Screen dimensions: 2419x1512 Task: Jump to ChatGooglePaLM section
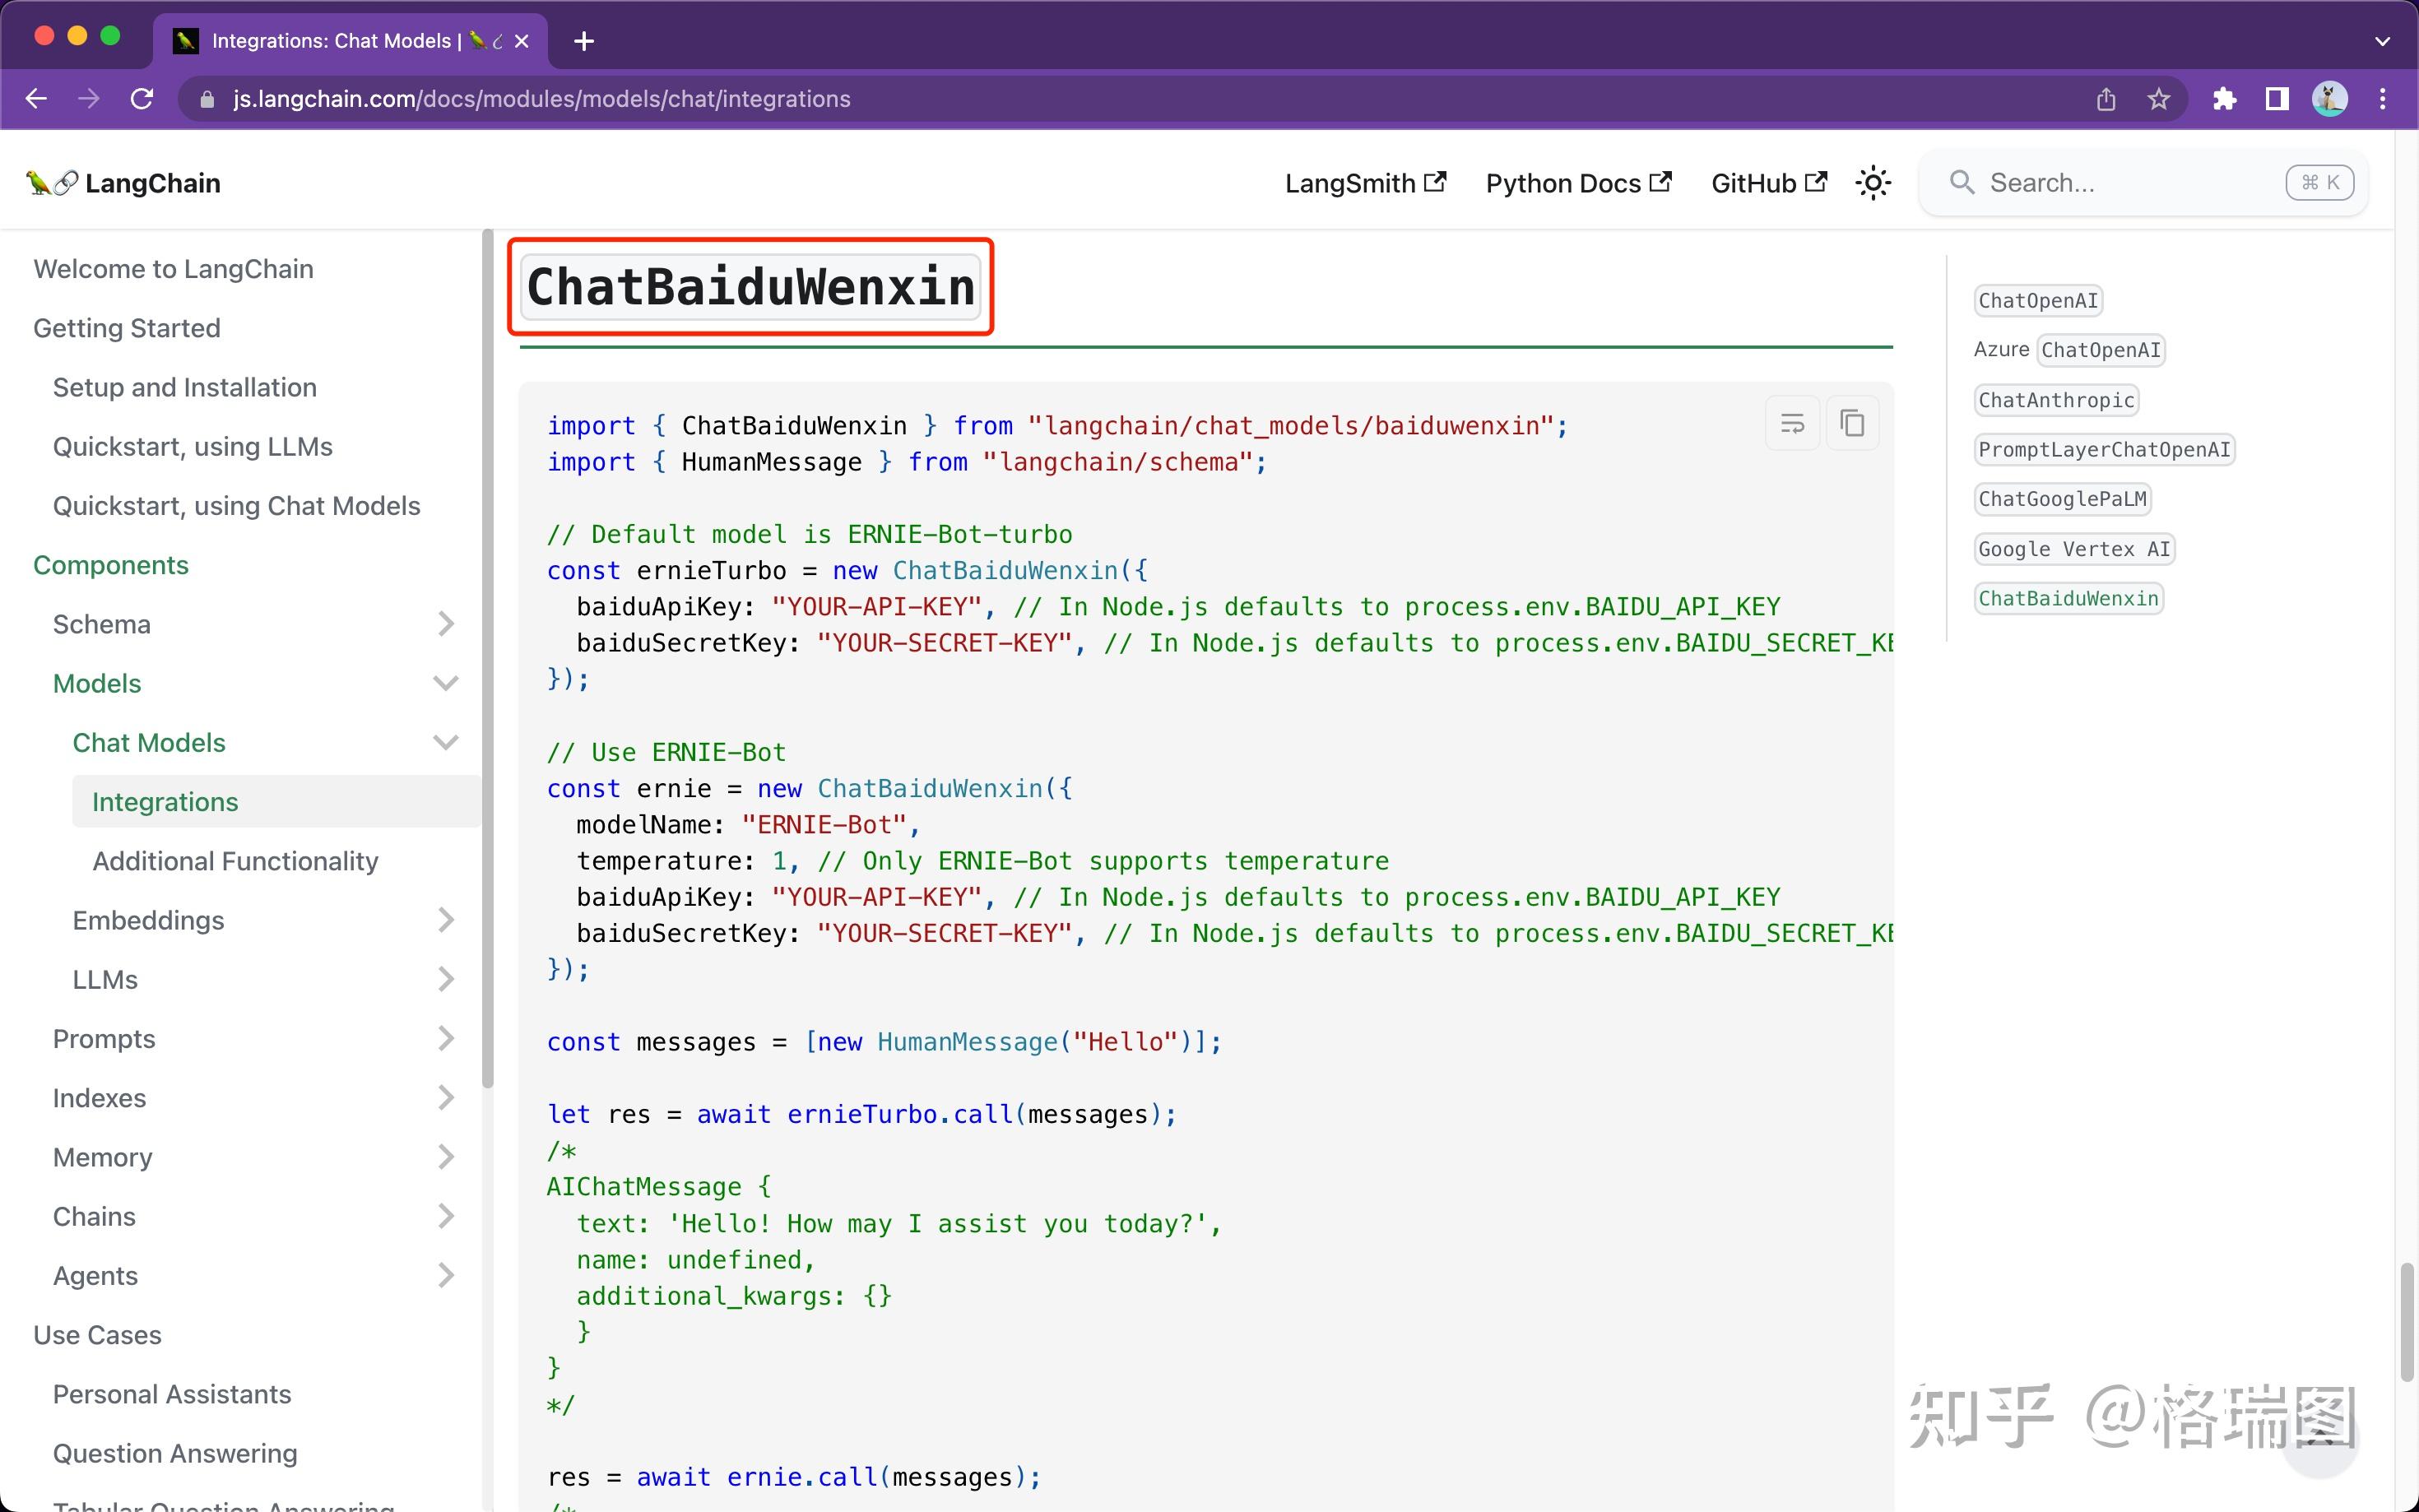[2062, 499]
